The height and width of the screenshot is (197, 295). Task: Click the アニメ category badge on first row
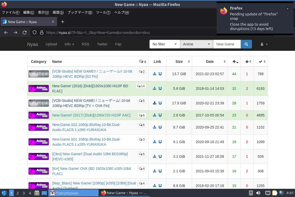(39, 74)
